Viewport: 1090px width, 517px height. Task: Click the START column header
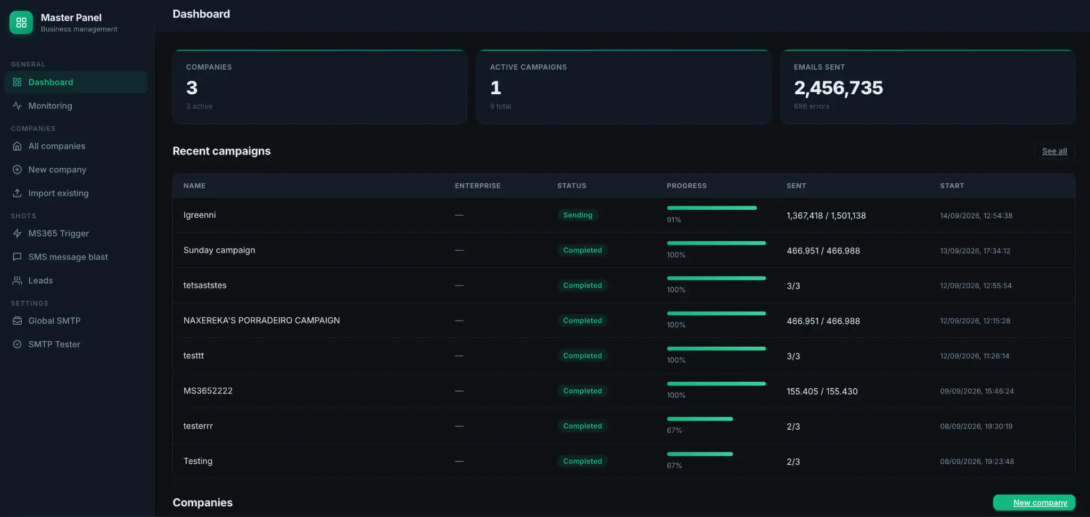click(x=952, y=185)
